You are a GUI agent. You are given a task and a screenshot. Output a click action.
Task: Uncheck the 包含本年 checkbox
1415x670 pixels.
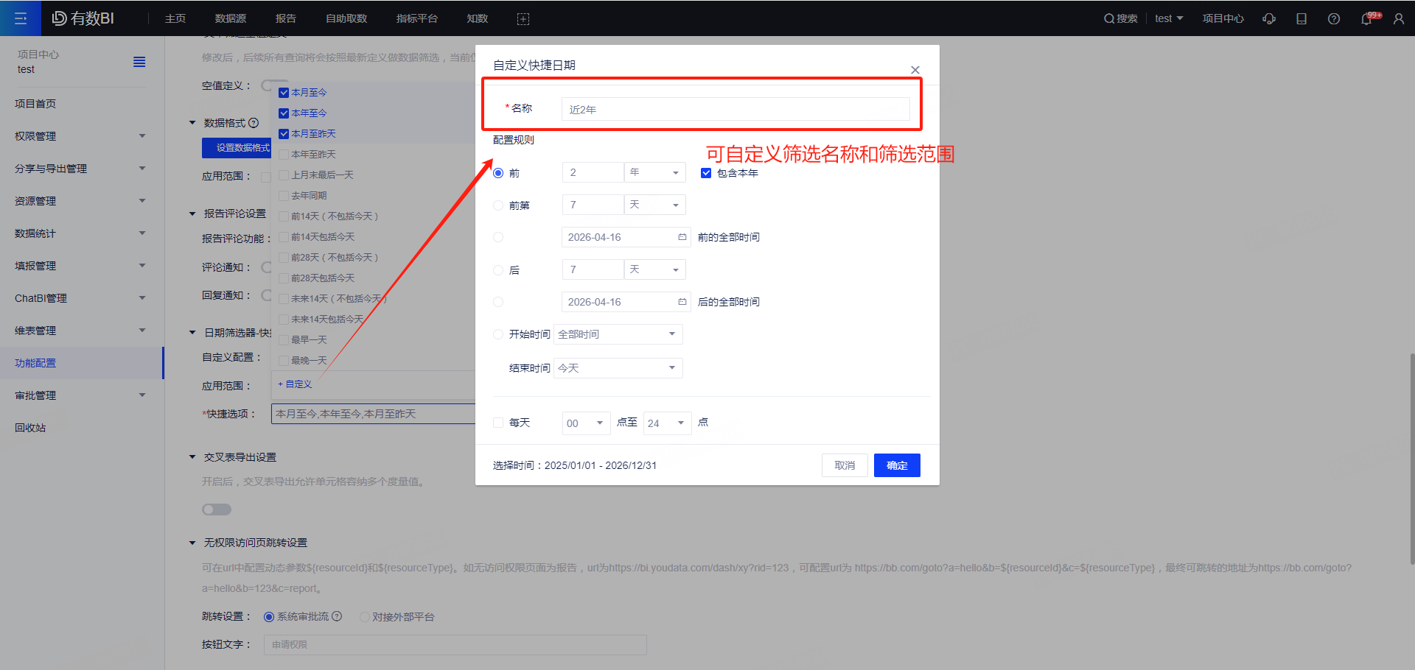(706, 173)
